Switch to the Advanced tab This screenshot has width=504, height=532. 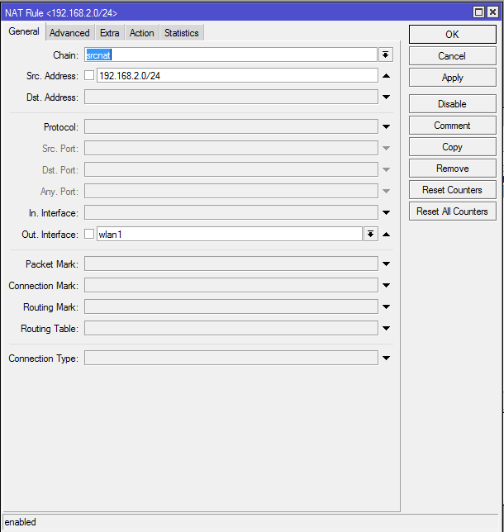coord(69,33)
